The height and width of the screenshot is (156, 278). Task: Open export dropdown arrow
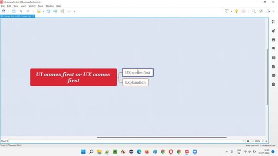[273, 11]
